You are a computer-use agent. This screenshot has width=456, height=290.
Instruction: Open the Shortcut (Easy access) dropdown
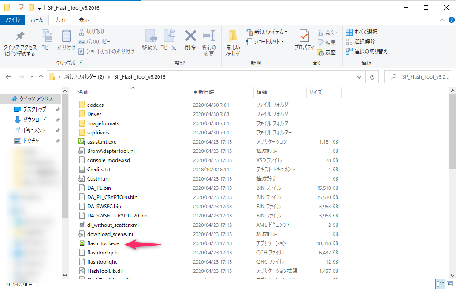pos(265,41)
